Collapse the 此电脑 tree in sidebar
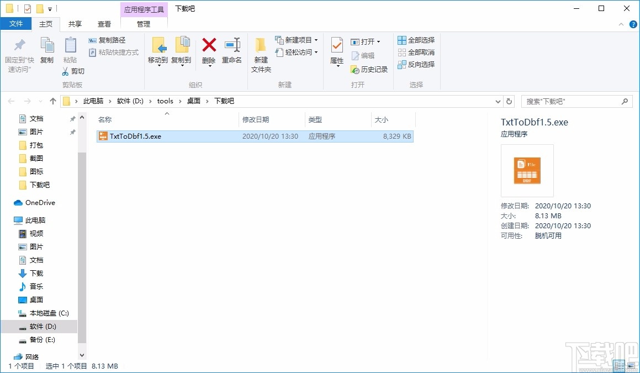The image size is (640, 373). pyautogui.click(x=8, y=220)
